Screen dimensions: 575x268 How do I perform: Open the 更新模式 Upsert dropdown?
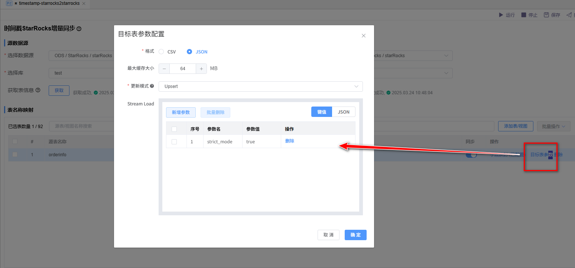tap(260, 86)
